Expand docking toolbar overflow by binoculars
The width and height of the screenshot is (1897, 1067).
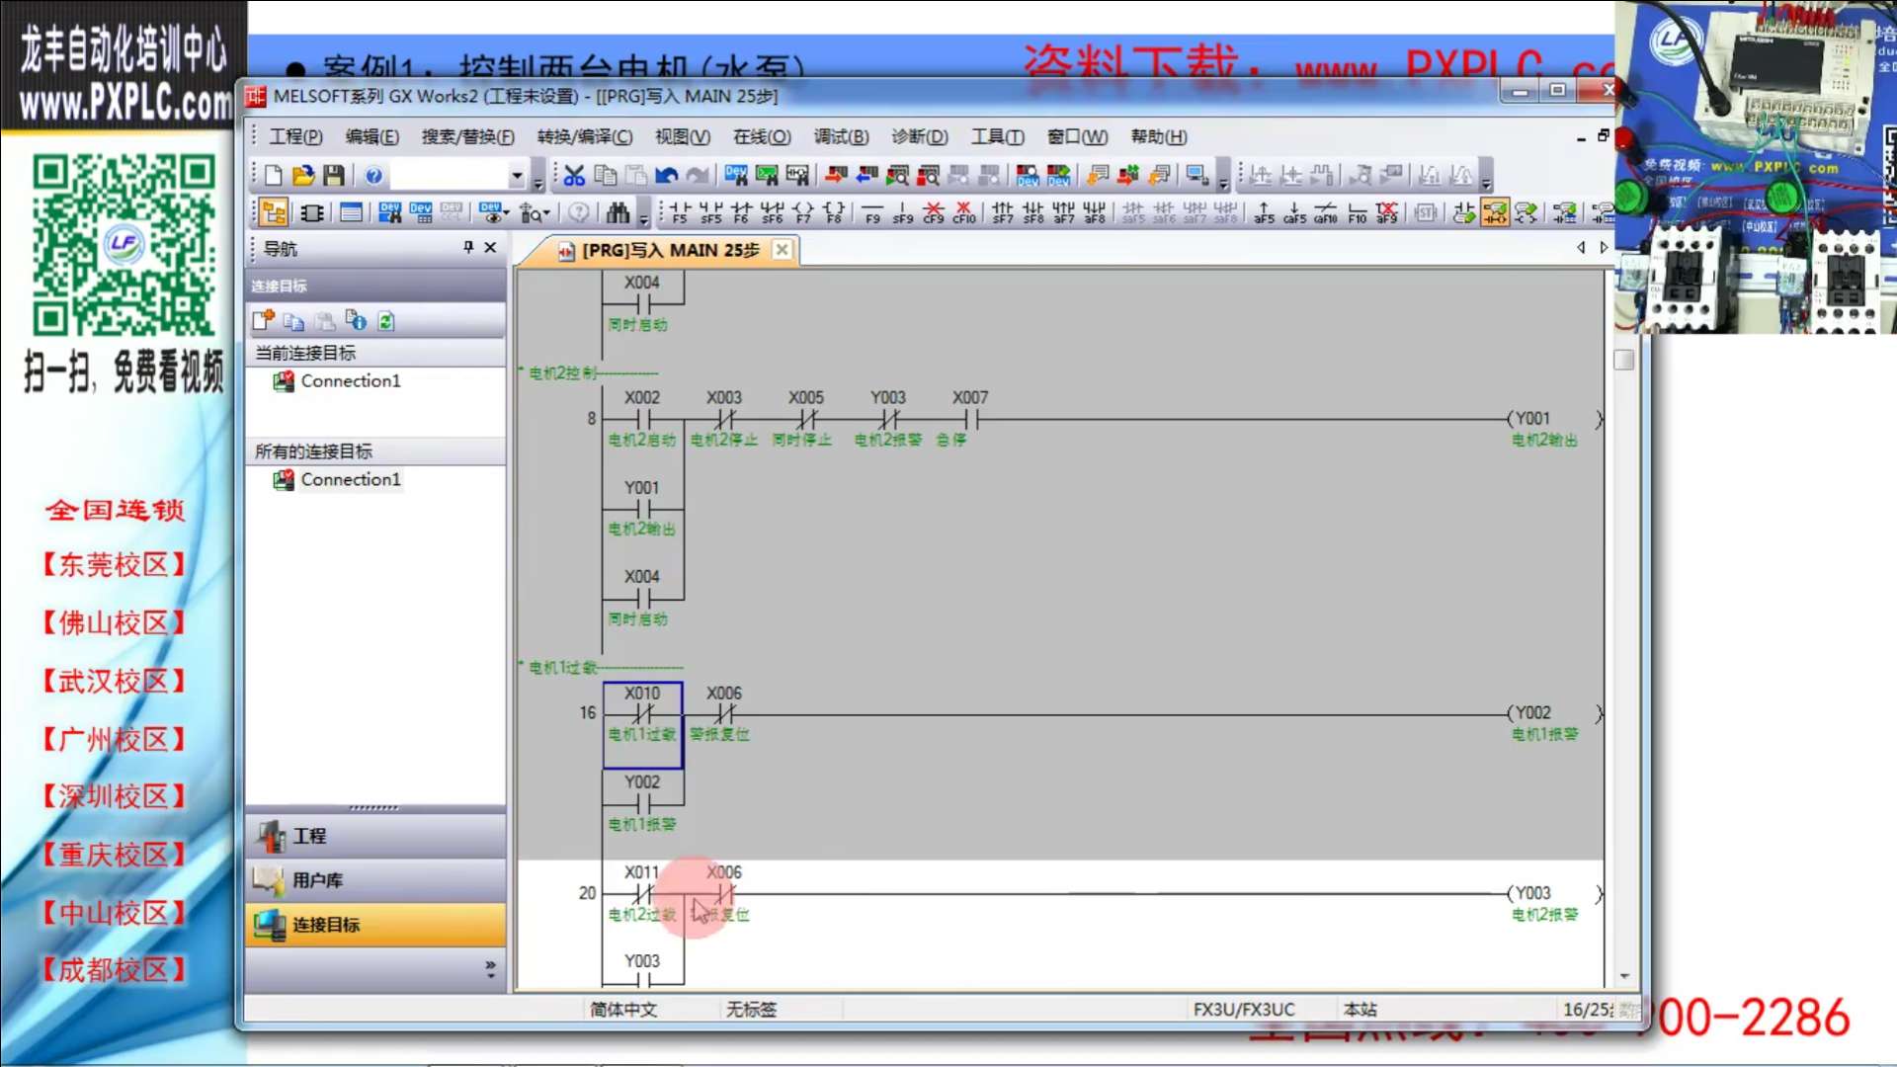coord(644,216)
